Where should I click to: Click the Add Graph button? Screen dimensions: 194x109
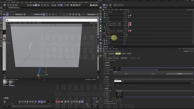[x=124, y=58]
